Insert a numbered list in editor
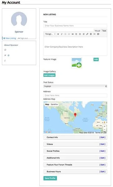Image resolution: width=113 pixels, height=187 pixels. [x=69, y=34]
